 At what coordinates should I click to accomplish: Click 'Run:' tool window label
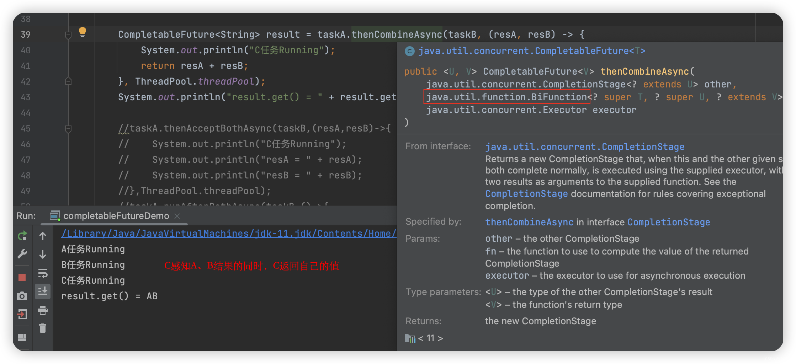click(x=26, y=216)
